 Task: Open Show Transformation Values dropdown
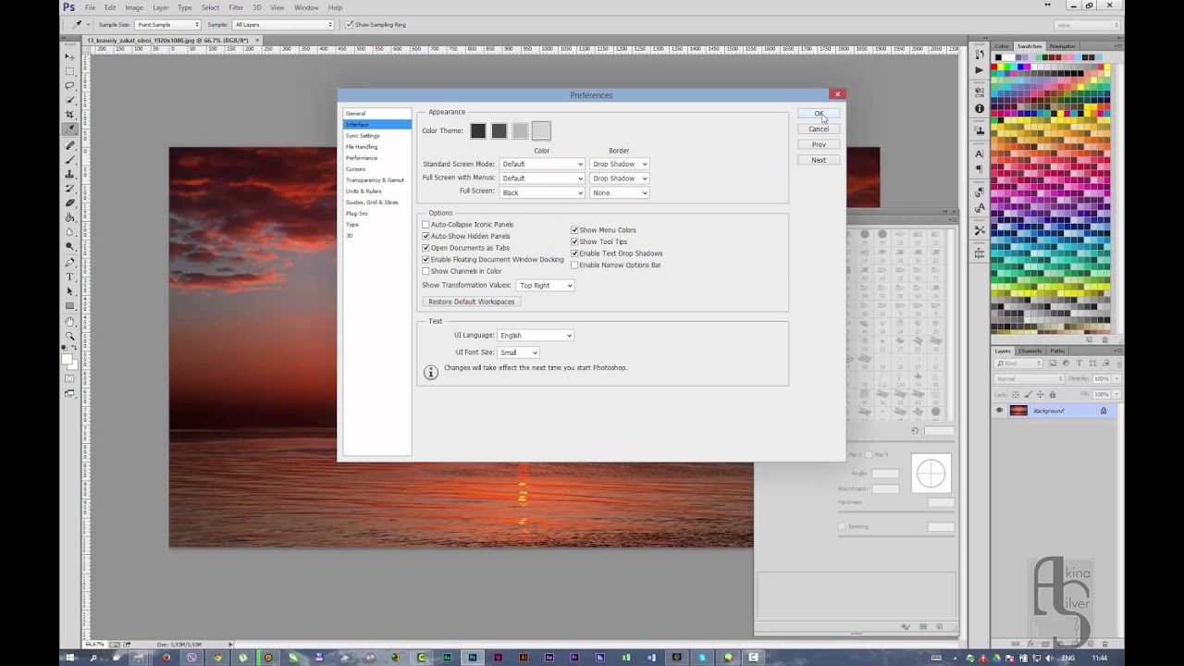pyautogui.click(x=546, y=286)
